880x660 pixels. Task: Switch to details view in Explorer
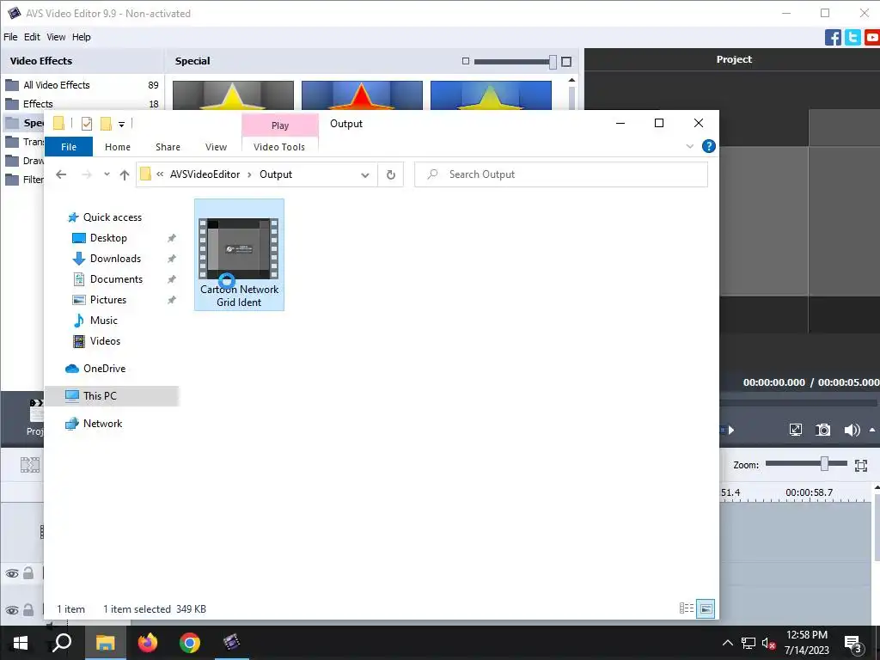(687, 608)
